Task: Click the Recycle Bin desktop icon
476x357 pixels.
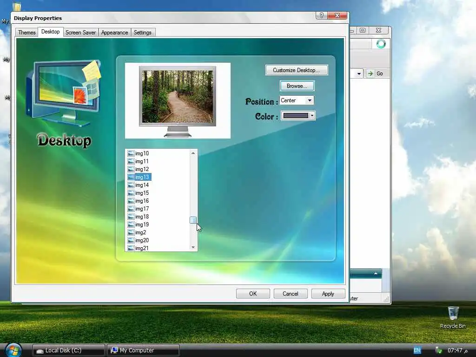Action: [x=453, y=317]
